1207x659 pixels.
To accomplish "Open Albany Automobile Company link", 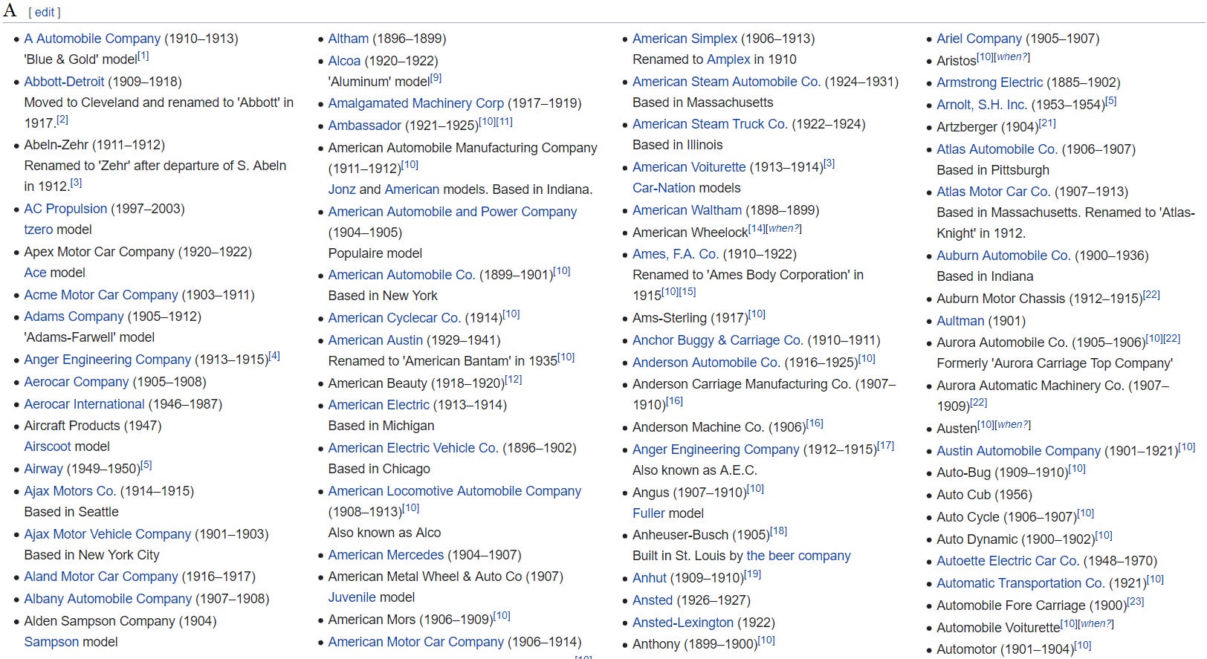I will 108,599.
